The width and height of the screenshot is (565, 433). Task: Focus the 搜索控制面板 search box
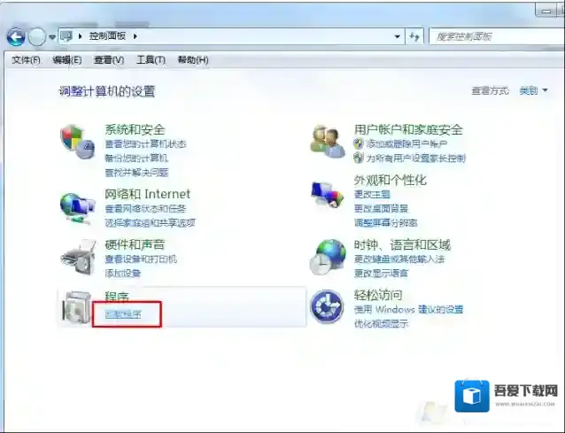click(497, 36)
